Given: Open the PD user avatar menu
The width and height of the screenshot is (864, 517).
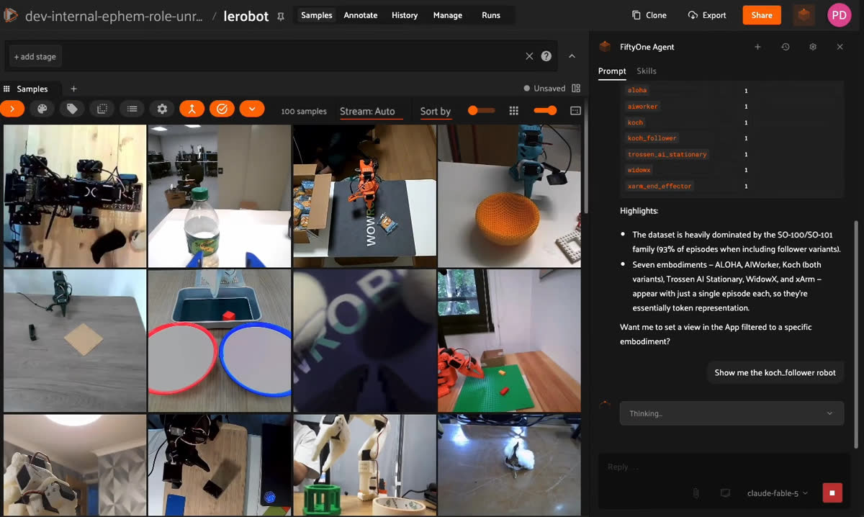Looking at the screenshot, I should click(839, 14).
